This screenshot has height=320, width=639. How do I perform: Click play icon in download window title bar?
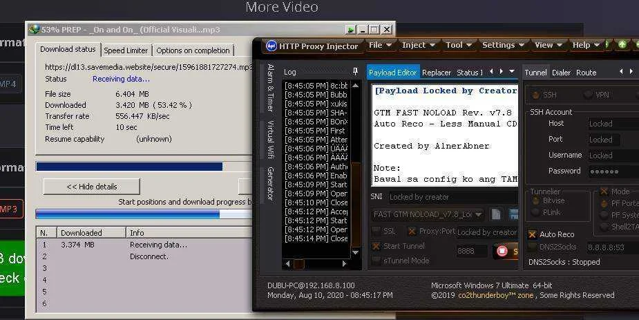350,30
